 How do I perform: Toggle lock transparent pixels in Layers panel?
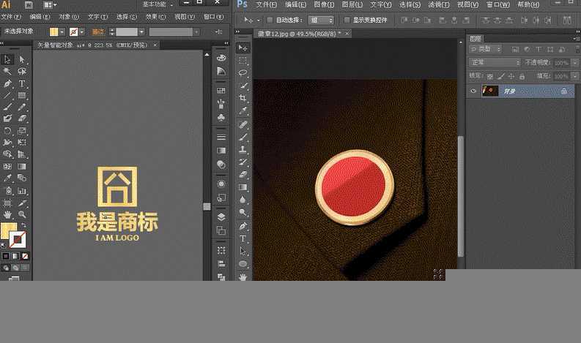[x=490, y=76]
